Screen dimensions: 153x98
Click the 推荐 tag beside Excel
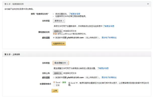click(x=64, y=82)
